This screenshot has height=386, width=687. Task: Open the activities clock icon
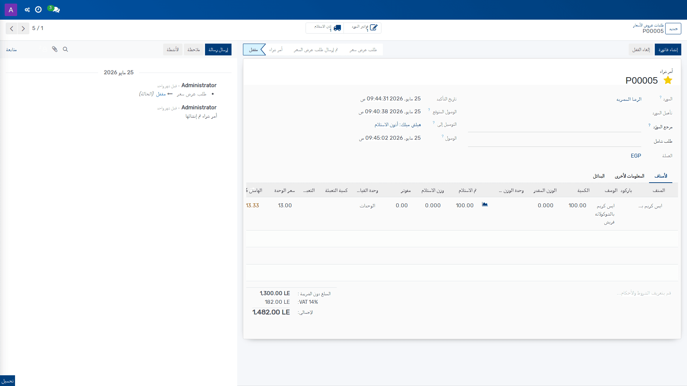pyautogui.click(x=38, y=10)
